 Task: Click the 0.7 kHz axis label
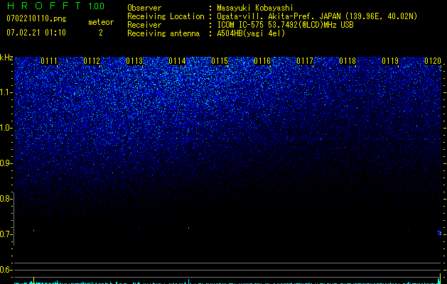pos(6,234)
